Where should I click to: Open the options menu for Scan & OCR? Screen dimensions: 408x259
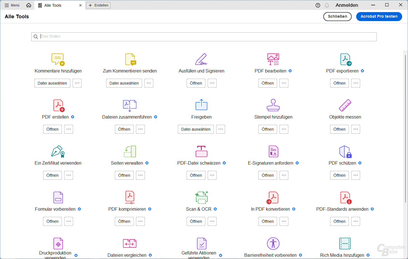(212, 221)
